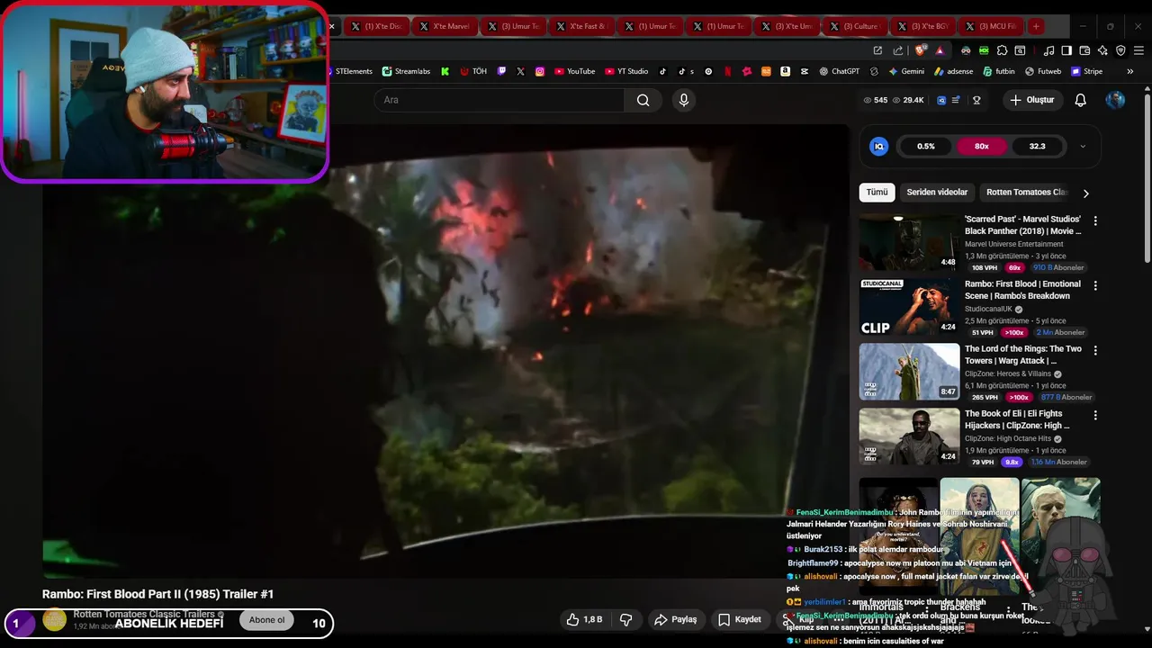Open options menu for Black Panther video
Screen dimensions: 1152x648
click(1095, 220)
